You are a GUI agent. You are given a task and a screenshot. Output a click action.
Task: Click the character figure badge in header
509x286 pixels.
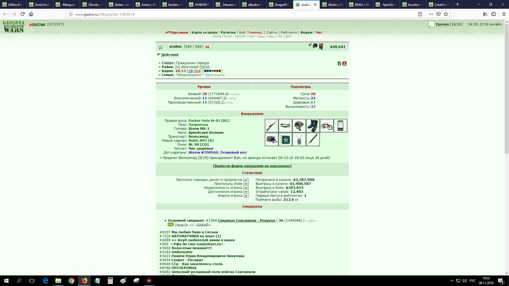point(321,46)
